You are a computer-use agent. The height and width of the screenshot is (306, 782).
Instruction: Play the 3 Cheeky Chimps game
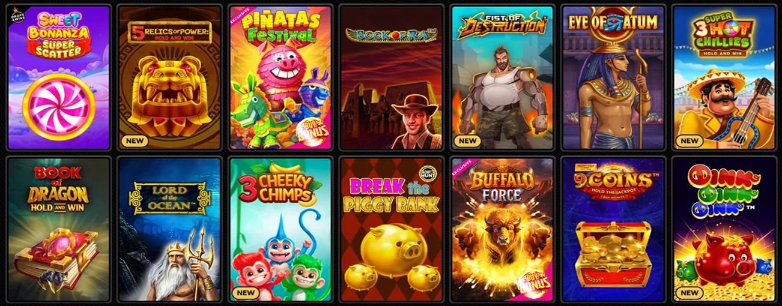(x=280, y=229)
